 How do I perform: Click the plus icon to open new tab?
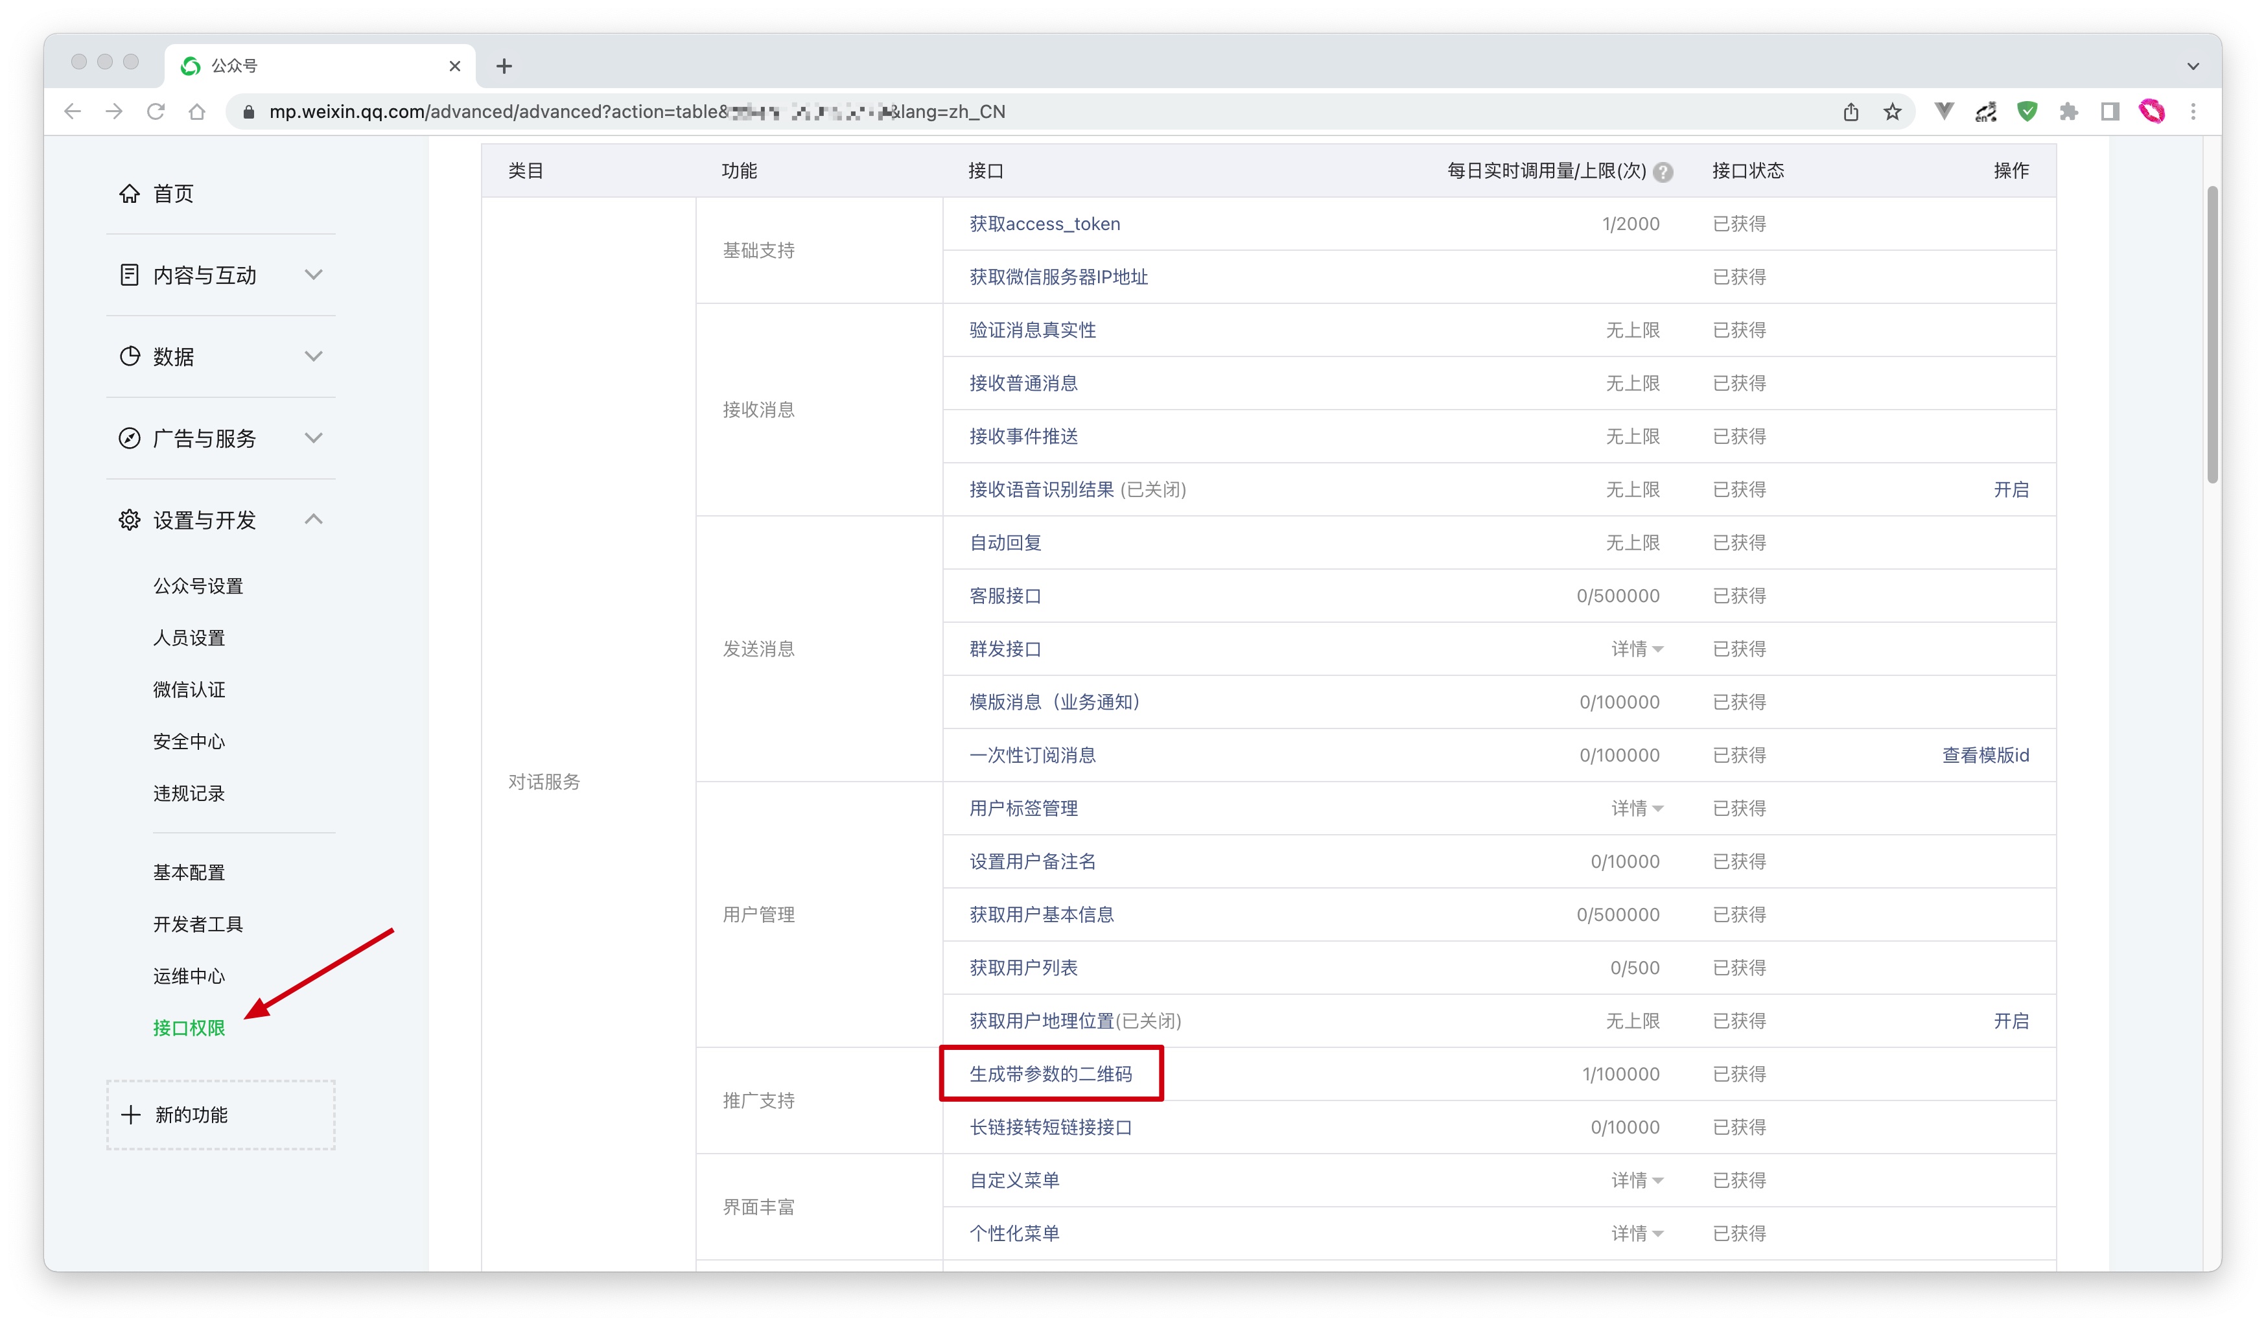click(x=504, y=65)
